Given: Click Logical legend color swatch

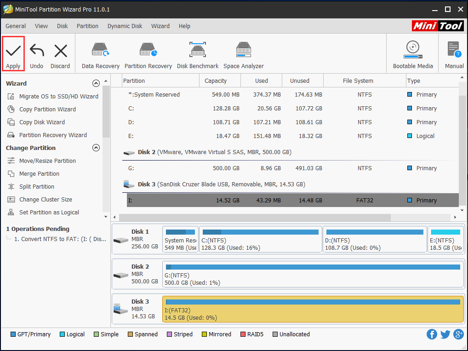Looking at the screenshot, I should pyautogui.click(x=62, y=334).
